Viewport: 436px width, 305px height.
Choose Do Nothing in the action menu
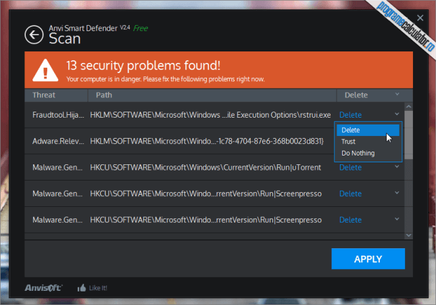(368, 153)
